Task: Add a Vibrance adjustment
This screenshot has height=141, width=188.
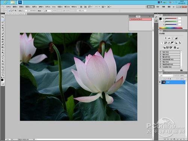Action: (162, 43)
